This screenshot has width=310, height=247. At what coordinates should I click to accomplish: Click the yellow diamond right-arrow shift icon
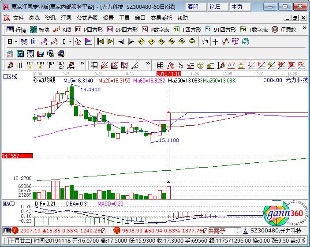pyautogui.click(x=151, y=41)
